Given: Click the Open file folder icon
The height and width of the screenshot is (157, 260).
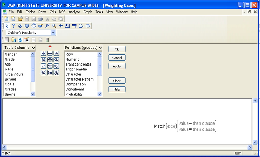Looking at the screenshot, I should pos(20,19).
